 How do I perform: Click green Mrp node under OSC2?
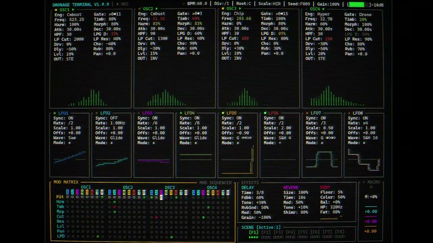(x=114, y=212)
